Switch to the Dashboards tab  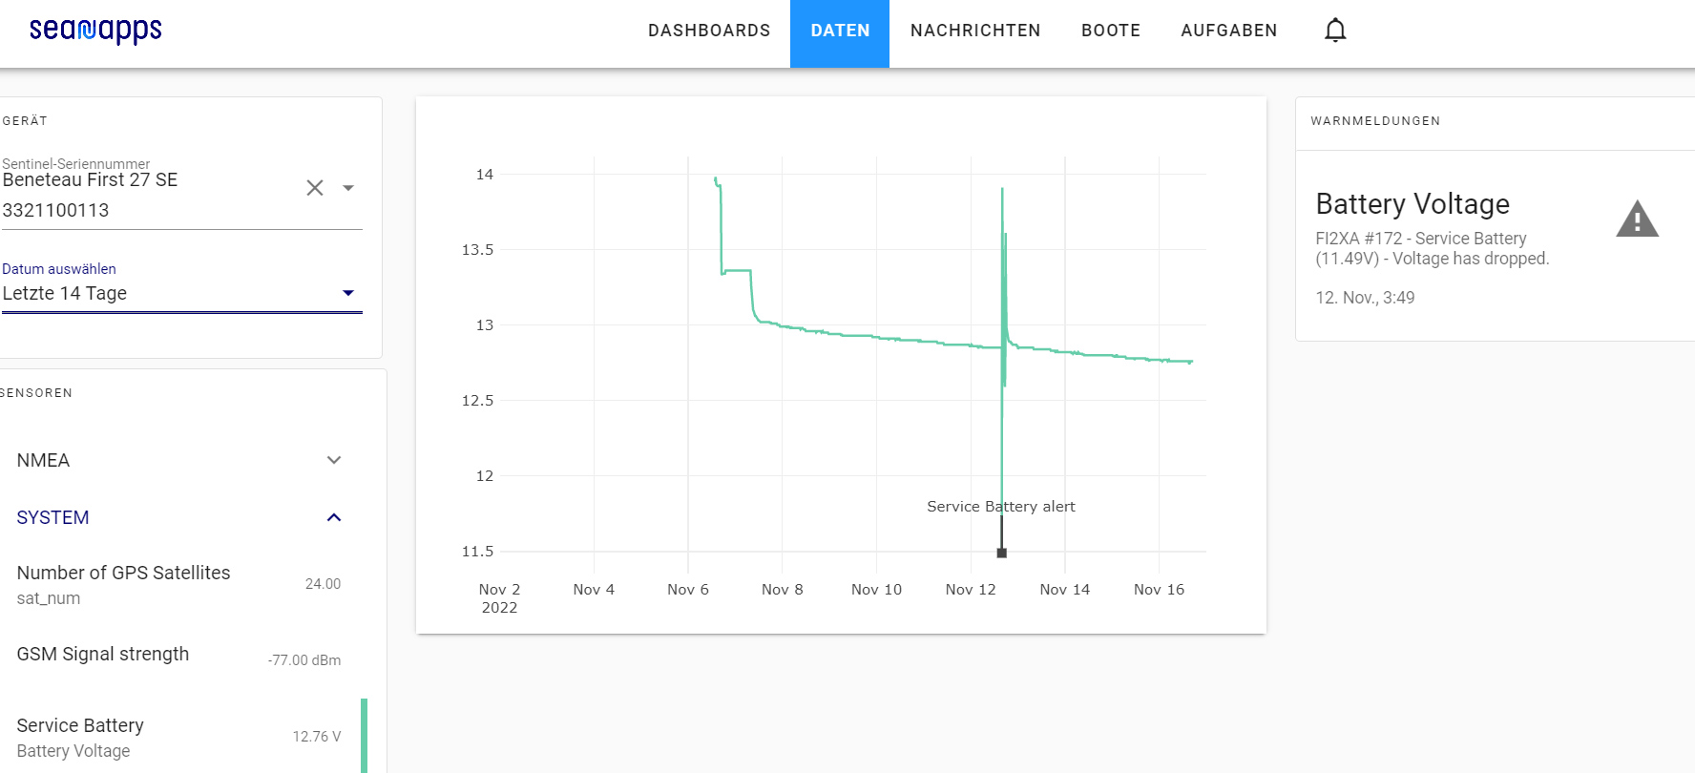click(709, 31)
